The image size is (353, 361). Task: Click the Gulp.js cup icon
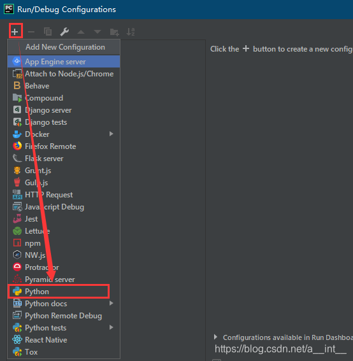(x=17, y=182)
